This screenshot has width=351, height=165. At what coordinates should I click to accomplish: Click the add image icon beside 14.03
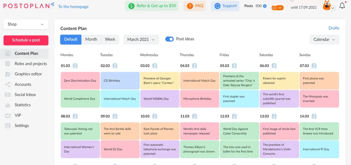pyautogui.click(x=314, y=116)
